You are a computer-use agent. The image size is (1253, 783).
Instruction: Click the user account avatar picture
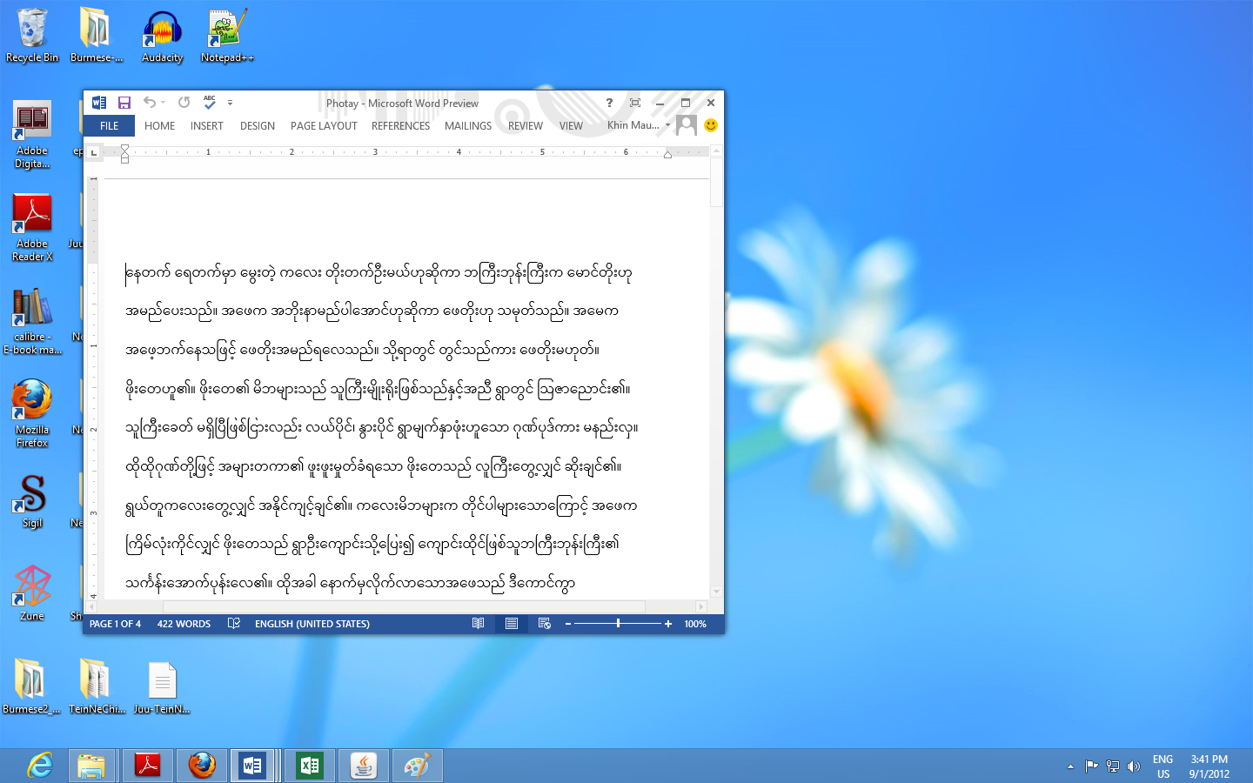(687, 125)
